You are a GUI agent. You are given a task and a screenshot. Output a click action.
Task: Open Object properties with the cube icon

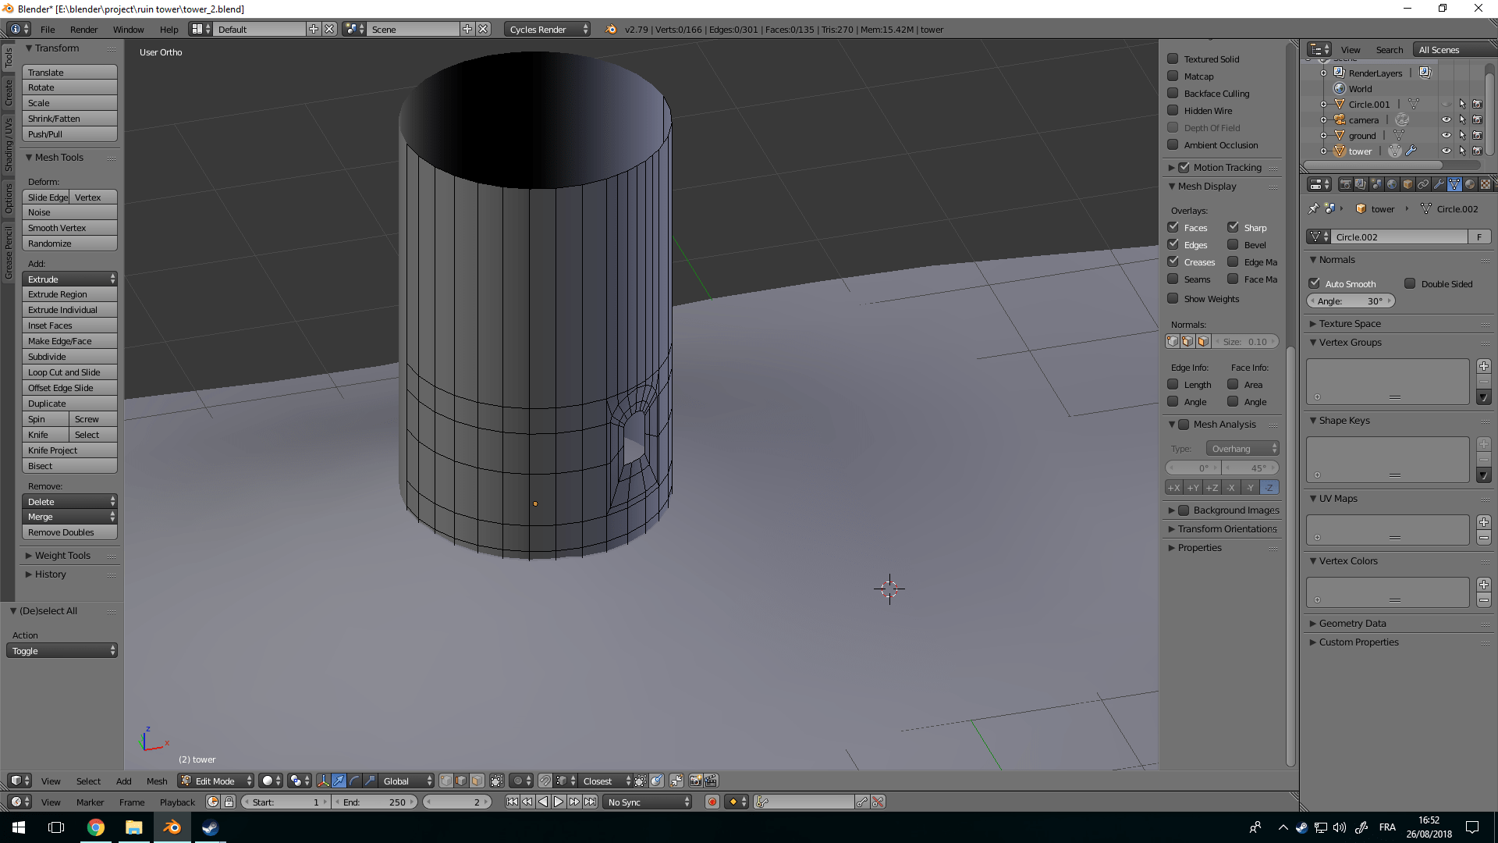coord(1407,185)
